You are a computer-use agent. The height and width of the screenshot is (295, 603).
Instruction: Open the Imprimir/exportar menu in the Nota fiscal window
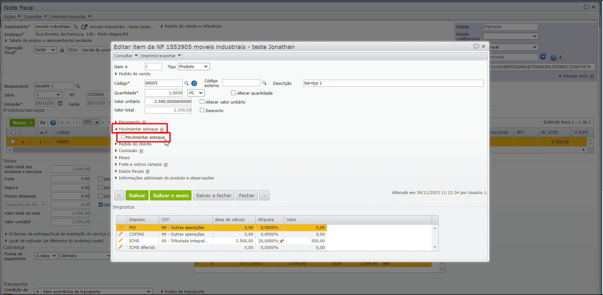(x=71, y=17)
